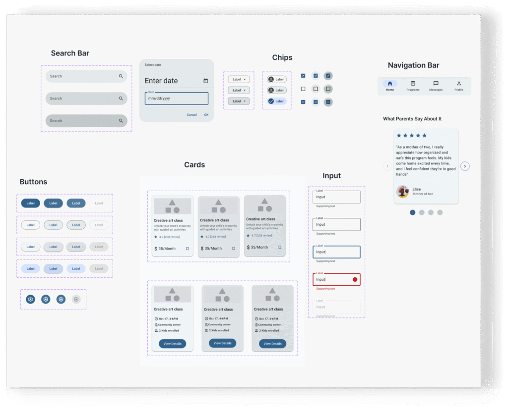Viewport: 508px width, 412px height.
Task: Open the calendar icon beside Enter date
Action: pyautogui.click(x=205, y=81)
